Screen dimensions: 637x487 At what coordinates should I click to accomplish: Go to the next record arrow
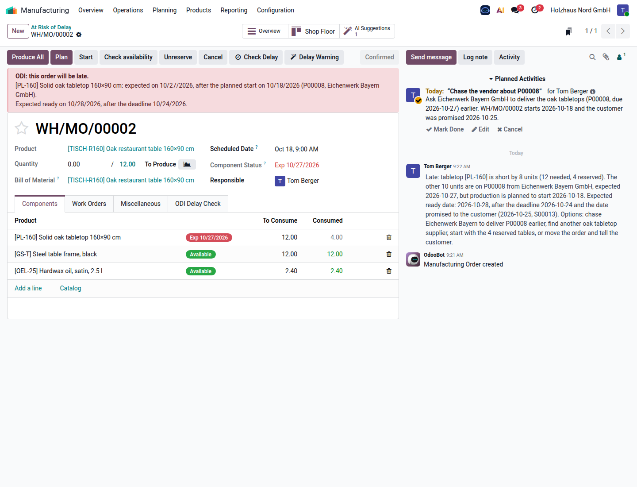(x=623, y=31)
